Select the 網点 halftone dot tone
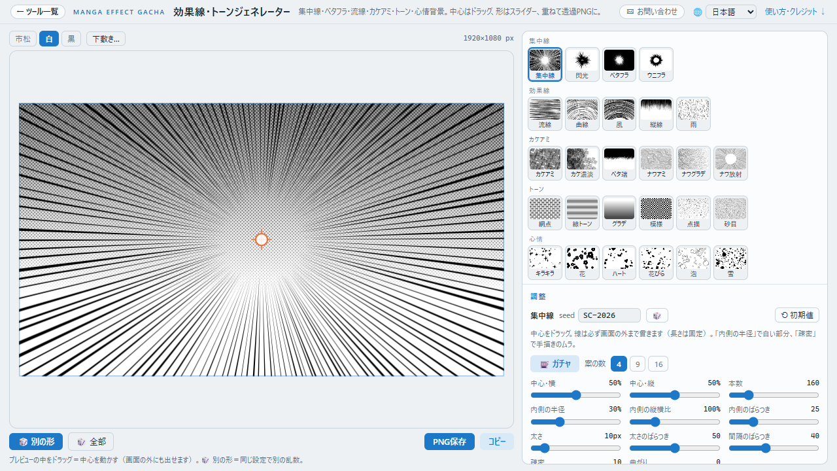The height and width of the screenshot is (471, 837). [x=545, y=213]
